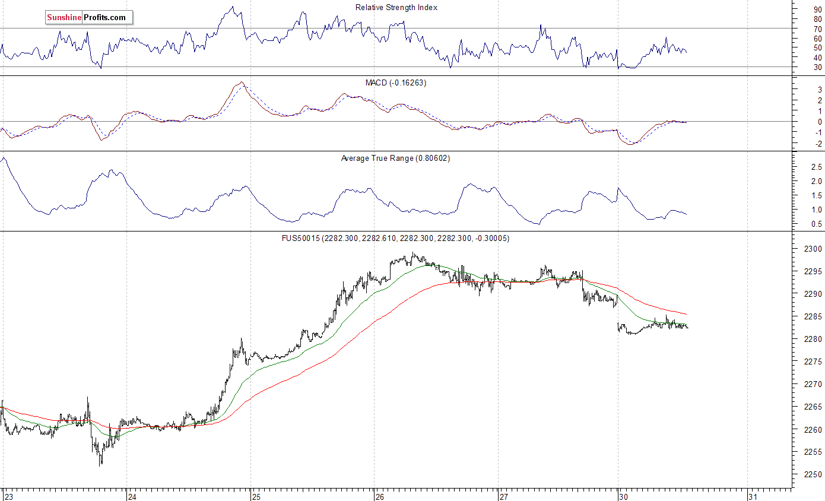Click the 24 date label on the time axis
Screen dimensions: 825x501
click(x=133, y=496)
